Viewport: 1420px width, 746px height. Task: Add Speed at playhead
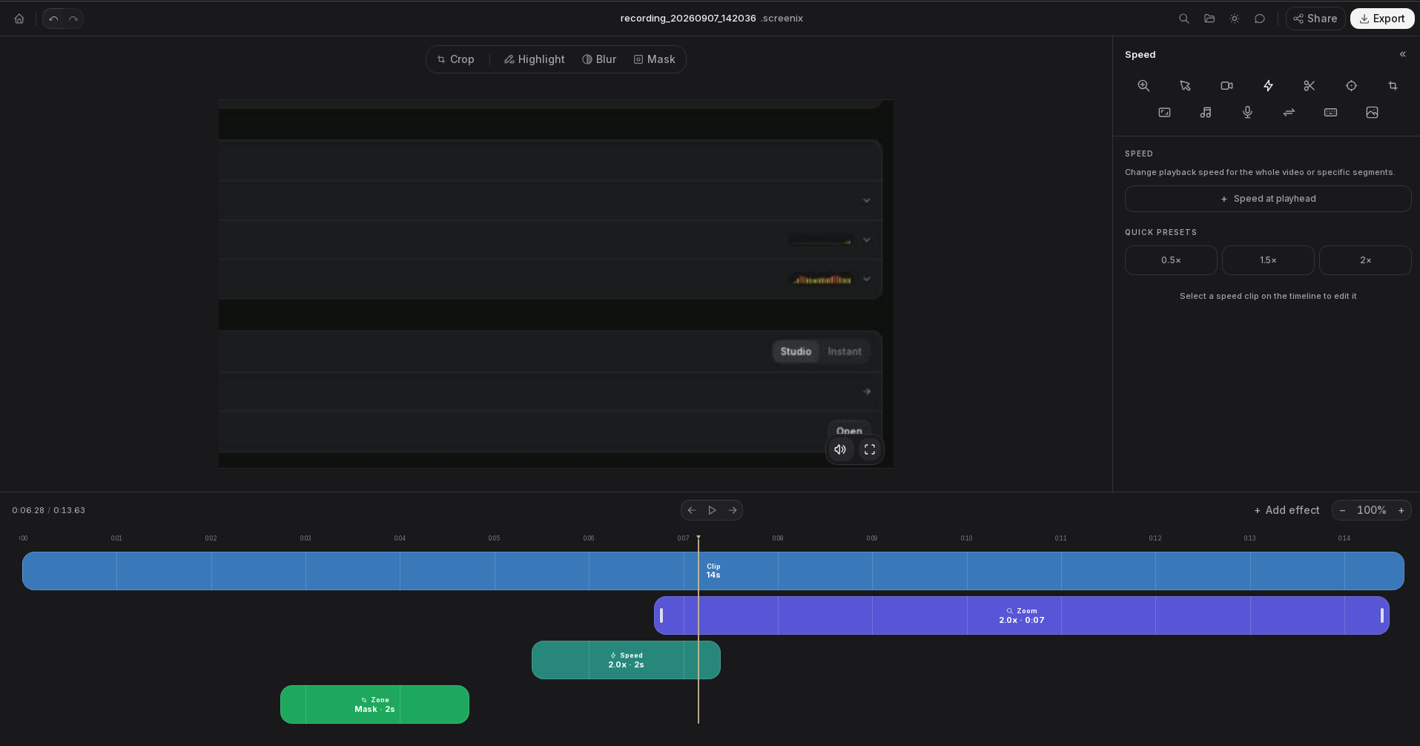tap(1268, 199)
